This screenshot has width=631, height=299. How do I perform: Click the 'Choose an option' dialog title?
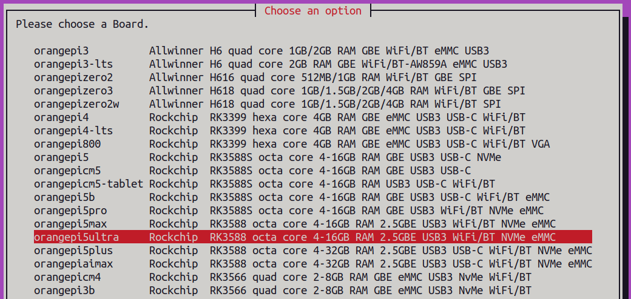(x=312, y=11)
